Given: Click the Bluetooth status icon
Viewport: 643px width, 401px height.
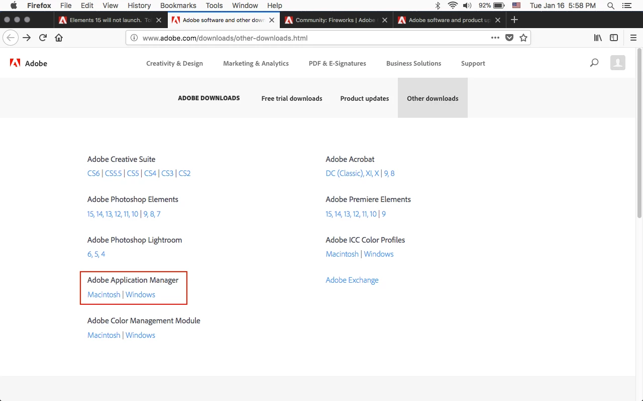Looking at the screenshot, I should tap(438, 6).
